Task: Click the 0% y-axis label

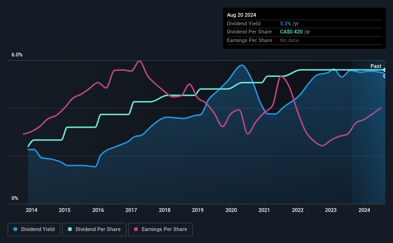Action: tap(15, 198)
